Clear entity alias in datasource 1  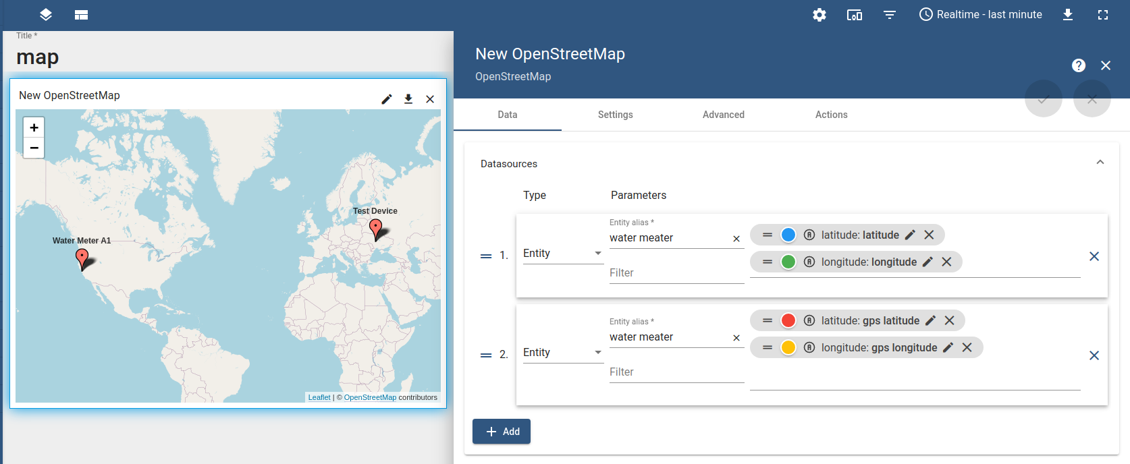(736, 239)
